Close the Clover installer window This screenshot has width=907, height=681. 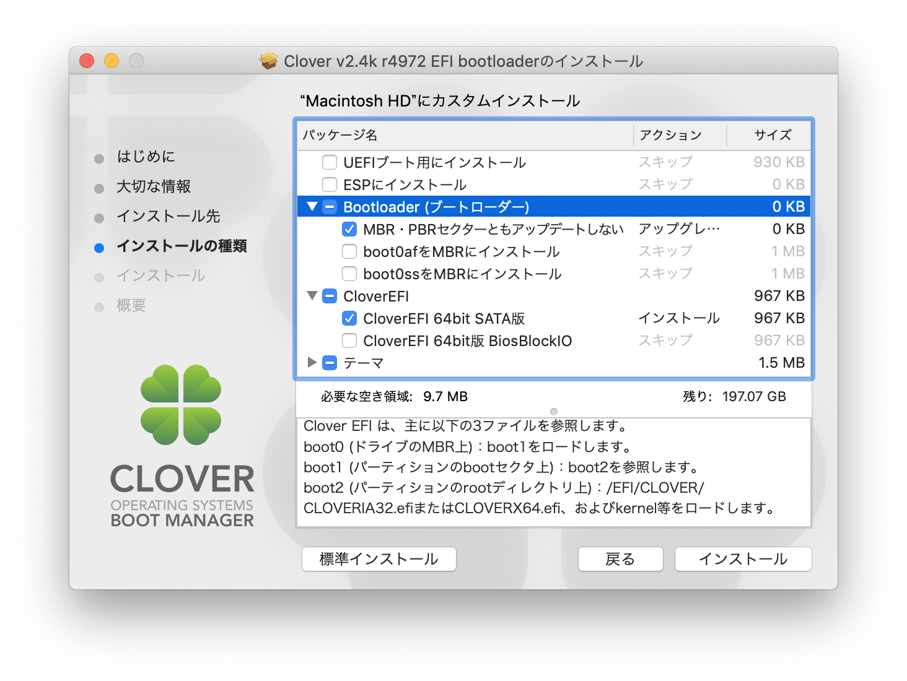click(x=87, y=61)
